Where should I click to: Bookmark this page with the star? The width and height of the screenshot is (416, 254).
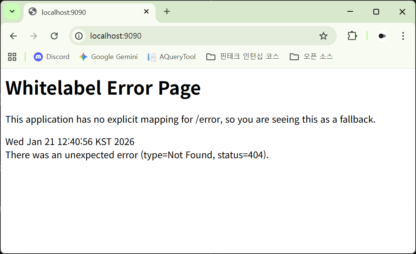(323, 36)
